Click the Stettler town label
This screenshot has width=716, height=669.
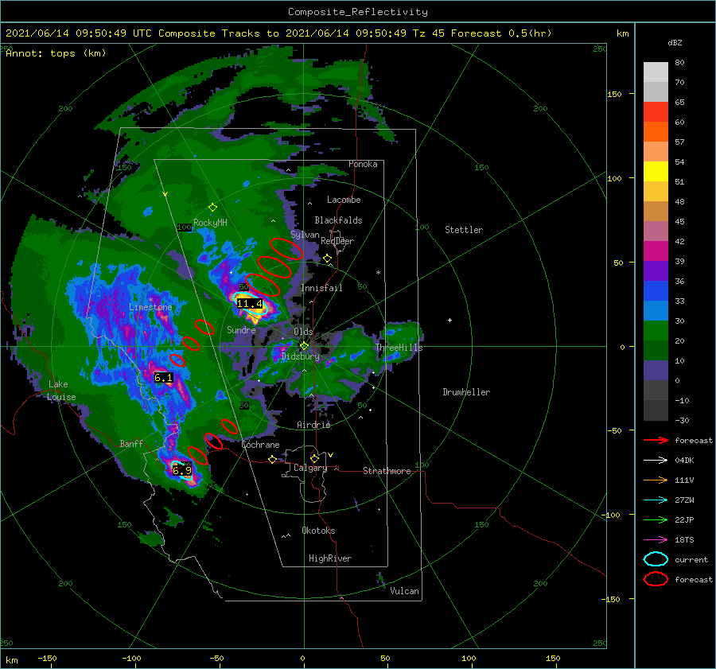click(x=464, y=230)
